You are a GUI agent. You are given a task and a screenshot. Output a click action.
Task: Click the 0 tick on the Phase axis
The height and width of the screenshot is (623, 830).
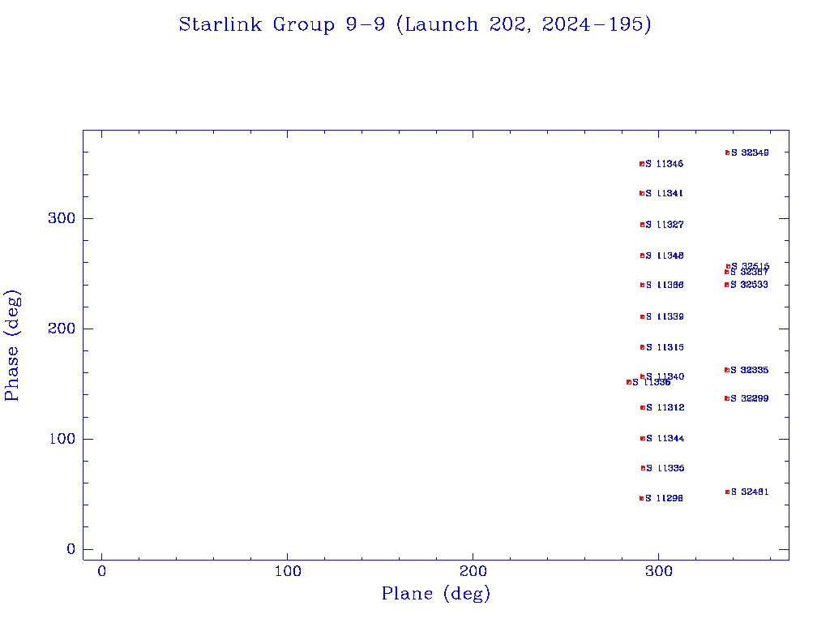click(x=71, y=549)
